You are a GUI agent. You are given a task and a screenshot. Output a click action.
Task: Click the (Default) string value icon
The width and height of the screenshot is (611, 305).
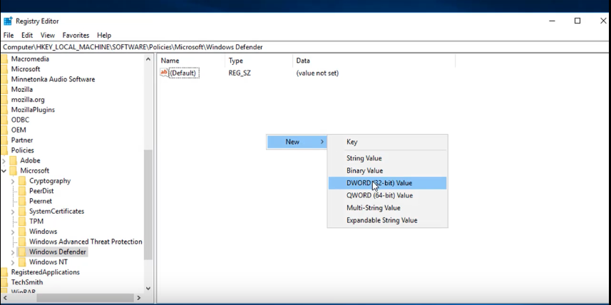point(165,73)
